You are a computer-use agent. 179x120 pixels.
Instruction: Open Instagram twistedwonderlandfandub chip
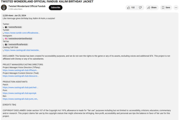click(19, 38)
